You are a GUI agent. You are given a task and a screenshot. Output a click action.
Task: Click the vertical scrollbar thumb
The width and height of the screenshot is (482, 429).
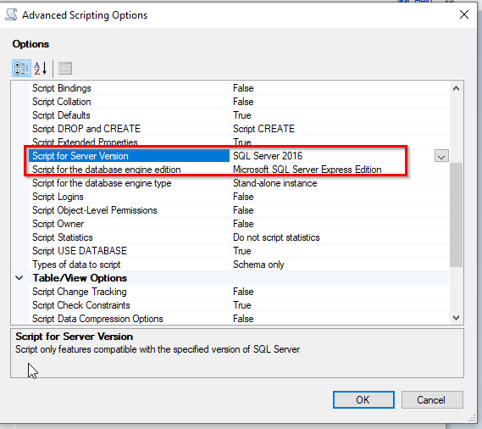[457, 214]
